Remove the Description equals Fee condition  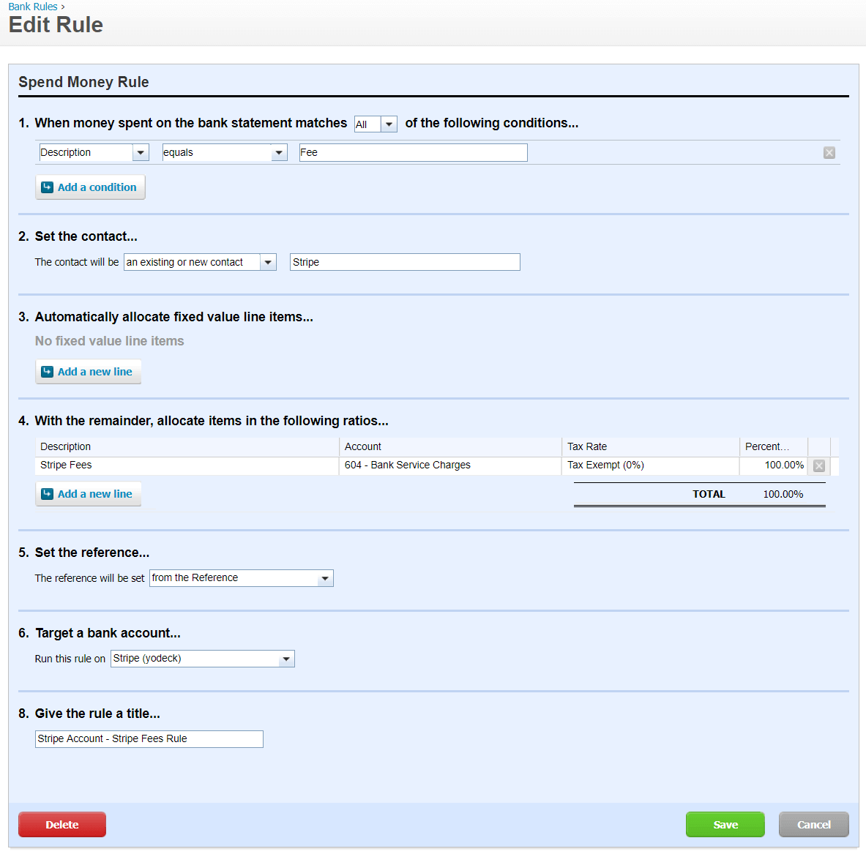click(829, 152)
